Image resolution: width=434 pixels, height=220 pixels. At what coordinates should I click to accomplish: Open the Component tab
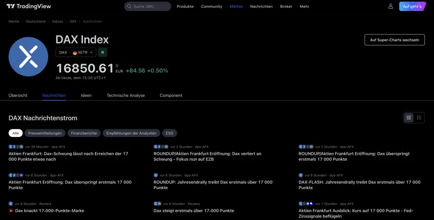pyautogui.click(x=171, y=96)
